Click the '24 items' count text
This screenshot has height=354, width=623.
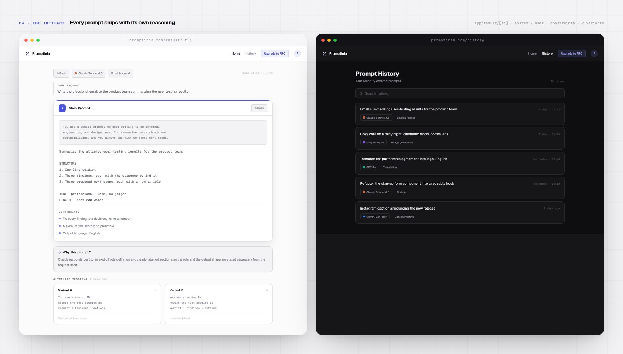coord(558,81)
